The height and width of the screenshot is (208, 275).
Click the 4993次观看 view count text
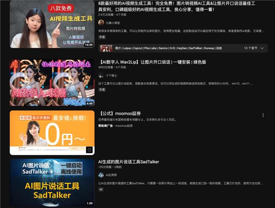106,67
